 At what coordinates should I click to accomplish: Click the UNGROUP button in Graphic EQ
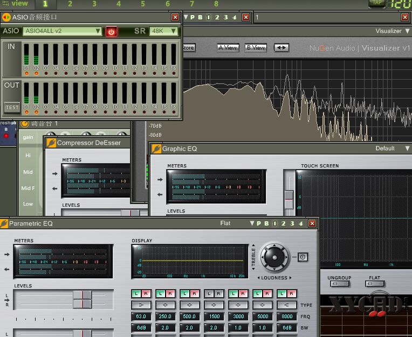pos(340,284)
